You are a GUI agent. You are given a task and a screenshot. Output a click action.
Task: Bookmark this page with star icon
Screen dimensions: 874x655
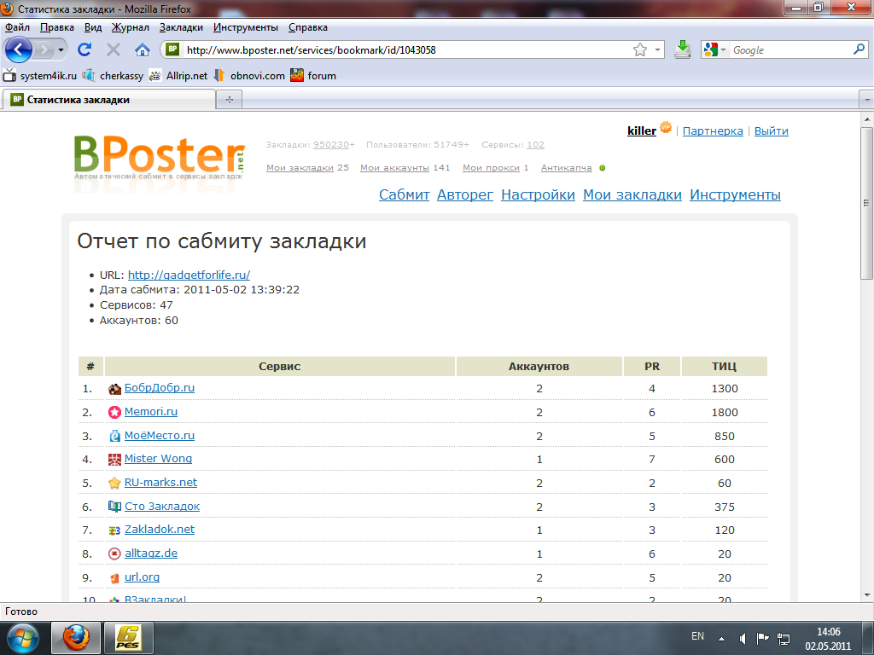[640, 50]
